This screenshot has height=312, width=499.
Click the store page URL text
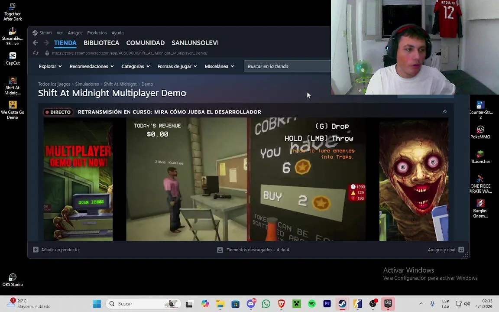click(x=130, y=53)
